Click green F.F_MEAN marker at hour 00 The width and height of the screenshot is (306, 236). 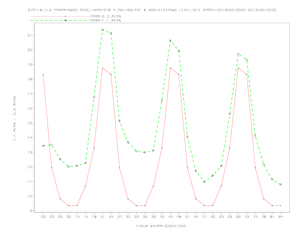tap(43, 146)
